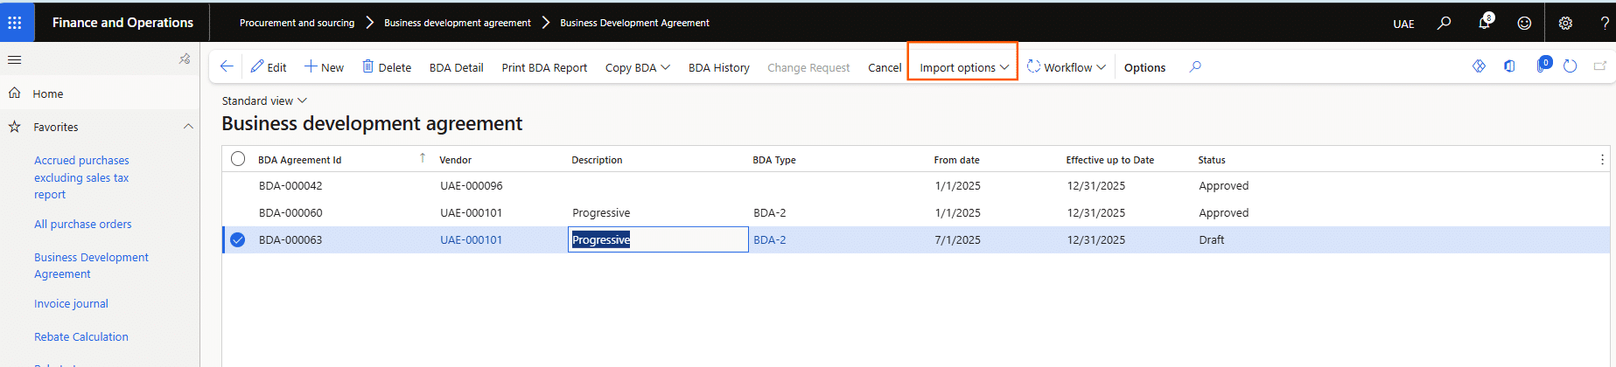Screen dimensions: 1616x367
Task: Expand the Import options dropdown
Action: pyautogui.click(x=963, y=67)
